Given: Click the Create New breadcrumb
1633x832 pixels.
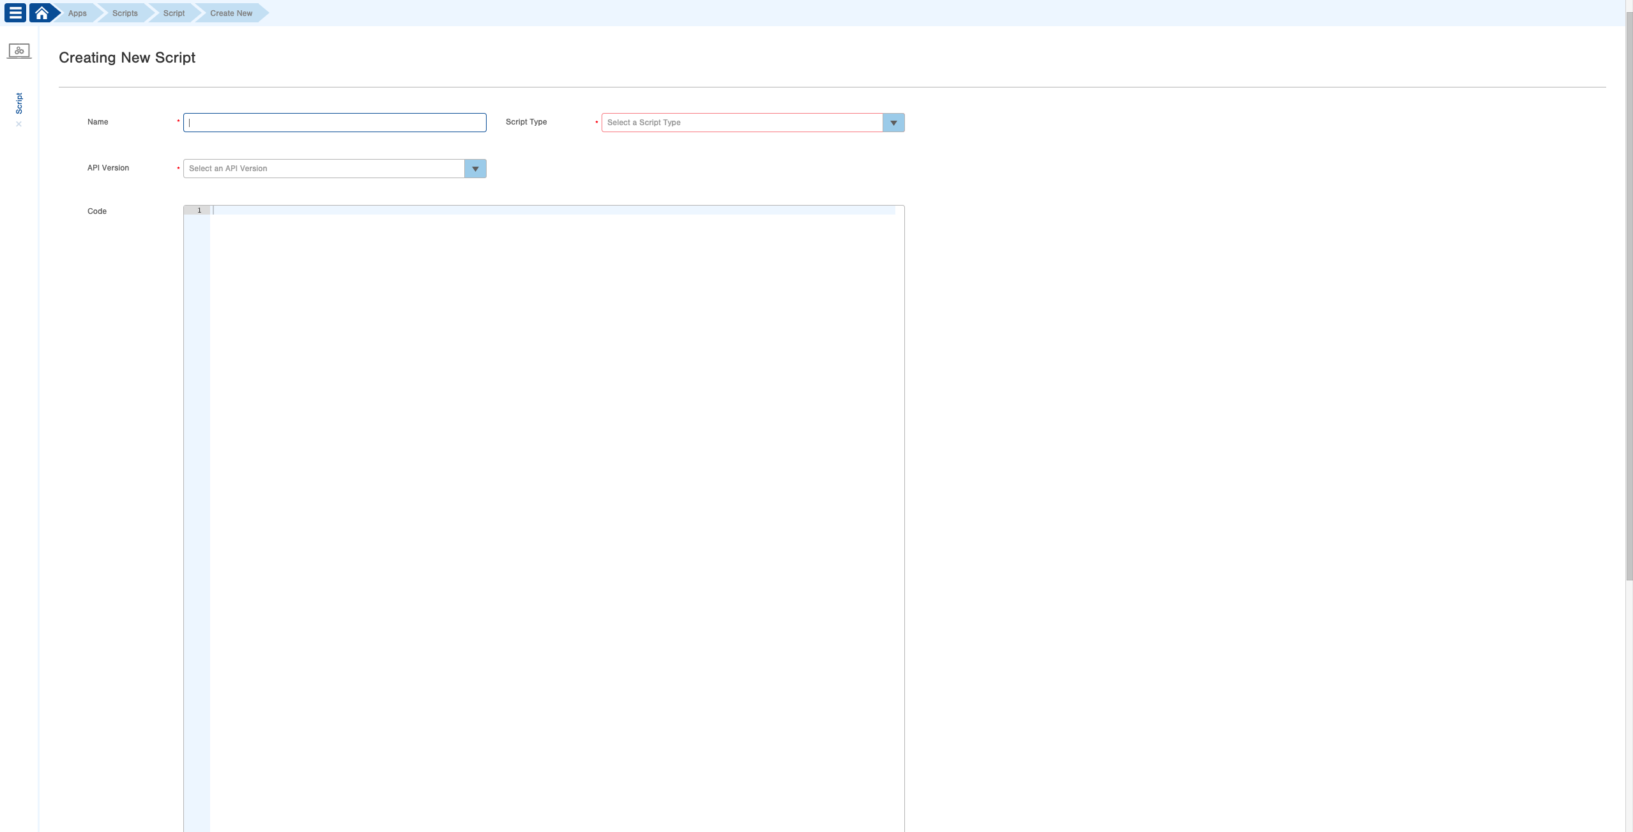Looking at the screenshot, I should (x=231, y=13).
